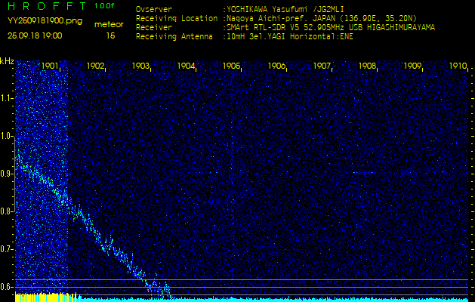
Task: Select the 1908 time marker
Action: (368, 66)
